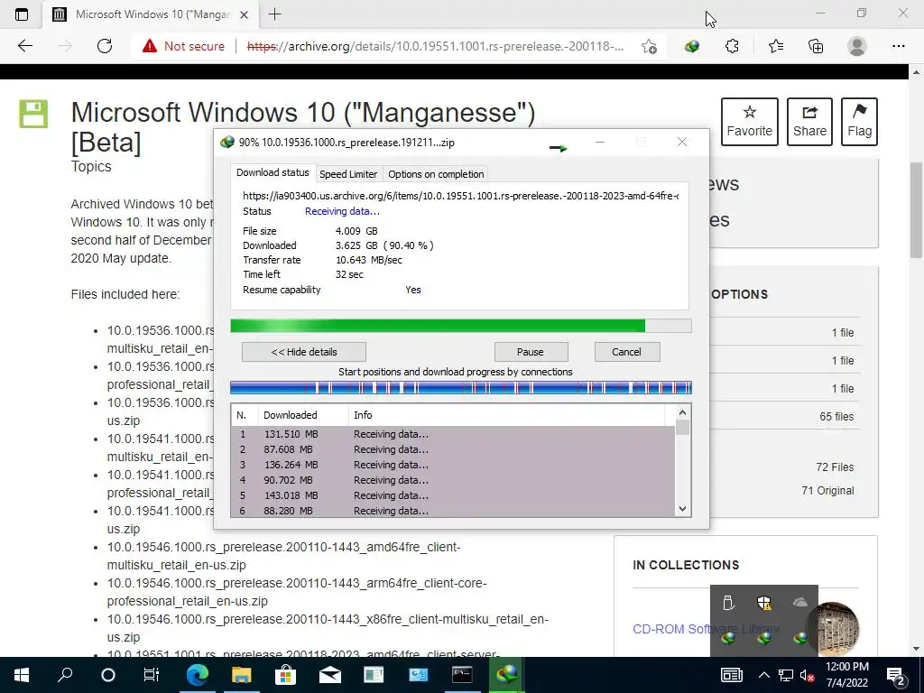The height and width of the screenshot is (693, 924).
Task: Open the Windows Start menu
Action: tap(22, 675)
